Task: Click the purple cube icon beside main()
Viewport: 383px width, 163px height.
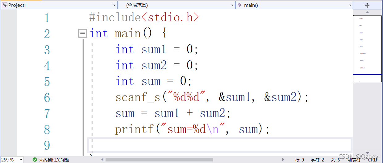Action: [239, 5]
